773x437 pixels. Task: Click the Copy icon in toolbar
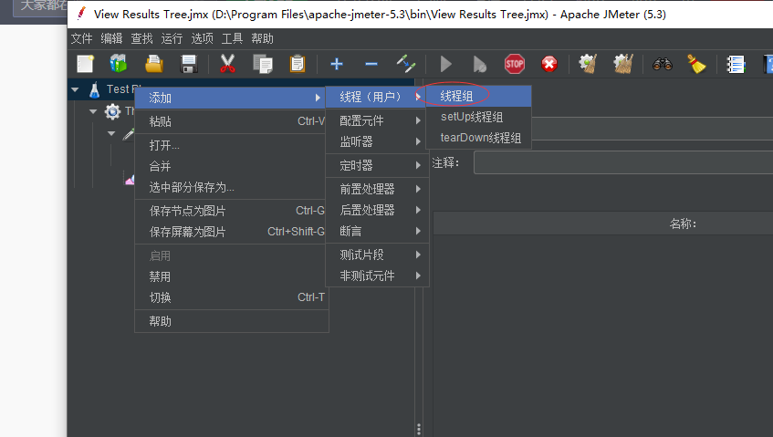[262, 64]
